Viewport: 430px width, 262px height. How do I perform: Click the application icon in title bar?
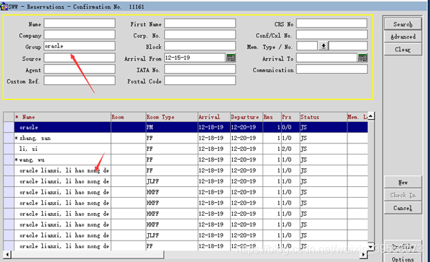pos(4,6)
